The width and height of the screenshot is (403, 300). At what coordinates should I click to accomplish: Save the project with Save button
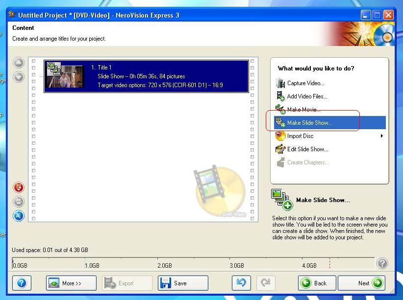[183, 283]
